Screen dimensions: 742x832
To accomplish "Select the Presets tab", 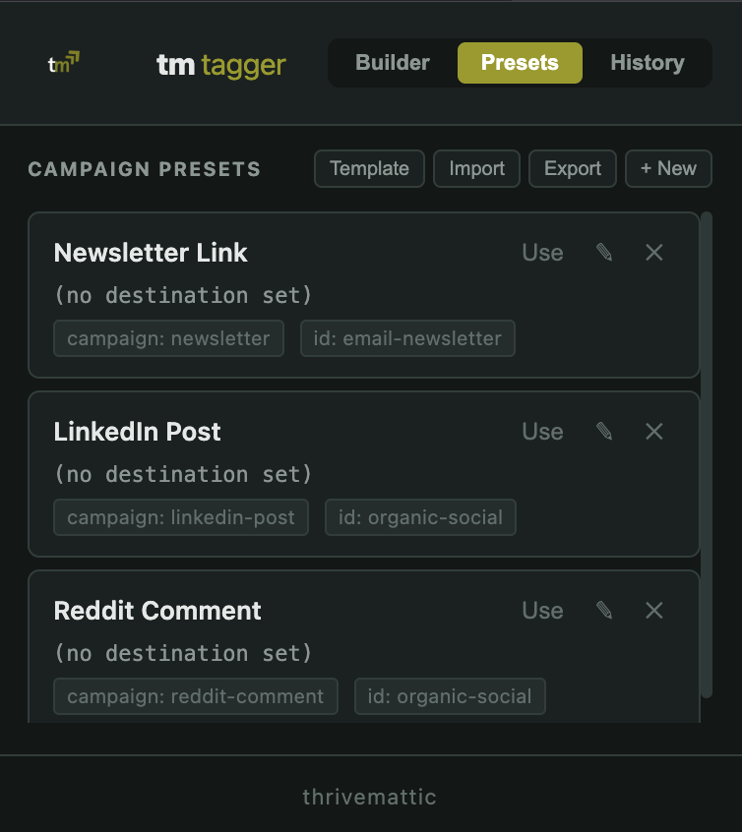I will (520, 62).
